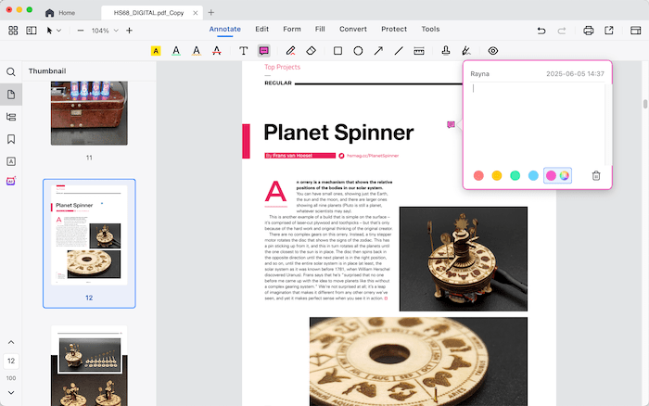Open the custom color wheel picker

(564, 175)
